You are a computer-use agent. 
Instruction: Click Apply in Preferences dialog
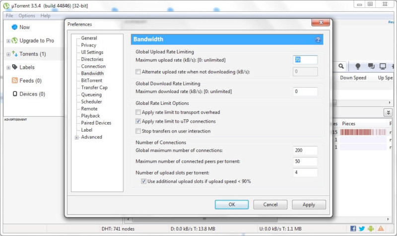(309, 204)
